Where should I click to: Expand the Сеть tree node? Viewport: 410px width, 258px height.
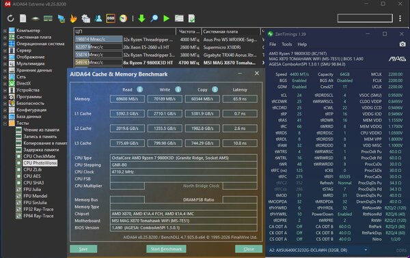tap(5, 77)
